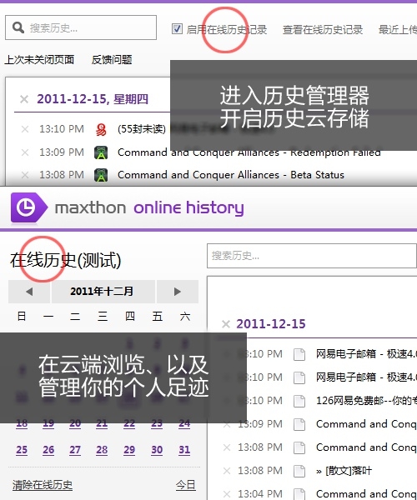Select December 22 in calendar

[x=129, y=423]
